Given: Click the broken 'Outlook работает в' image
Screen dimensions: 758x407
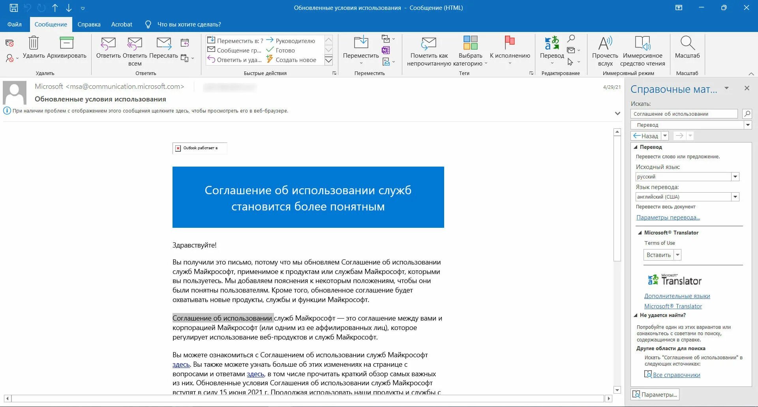Looking at the screenshot, I should click(x=200, y=148).
